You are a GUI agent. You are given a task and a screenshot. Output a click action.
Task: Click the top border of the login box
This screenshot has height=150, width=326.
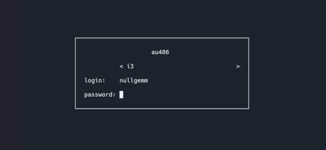point(162,38)
